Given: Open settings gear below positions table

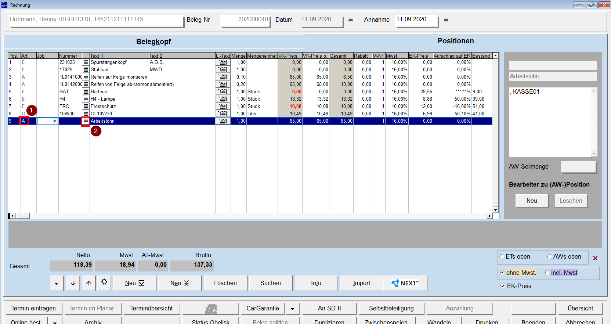Looking at the screenshot, I should click(x=104, y=282).
